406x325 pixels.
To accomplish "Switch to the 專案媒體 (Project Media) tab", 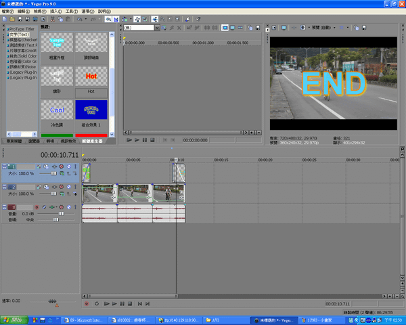I will click(14, 141).
